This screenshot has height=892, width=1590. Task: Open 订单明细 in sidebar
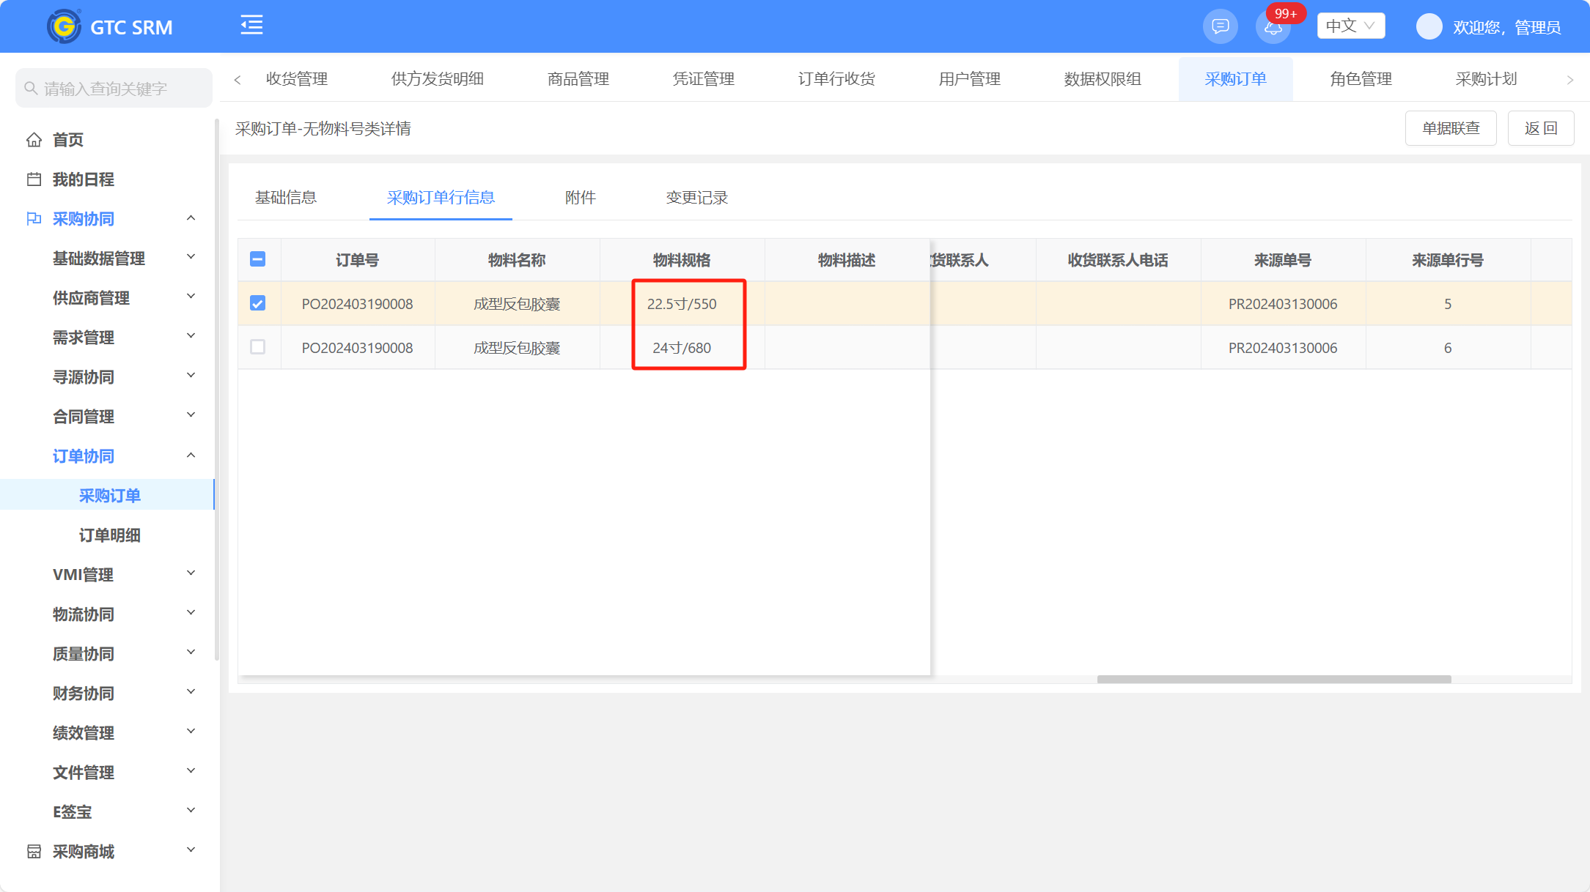tap(110, 535)
